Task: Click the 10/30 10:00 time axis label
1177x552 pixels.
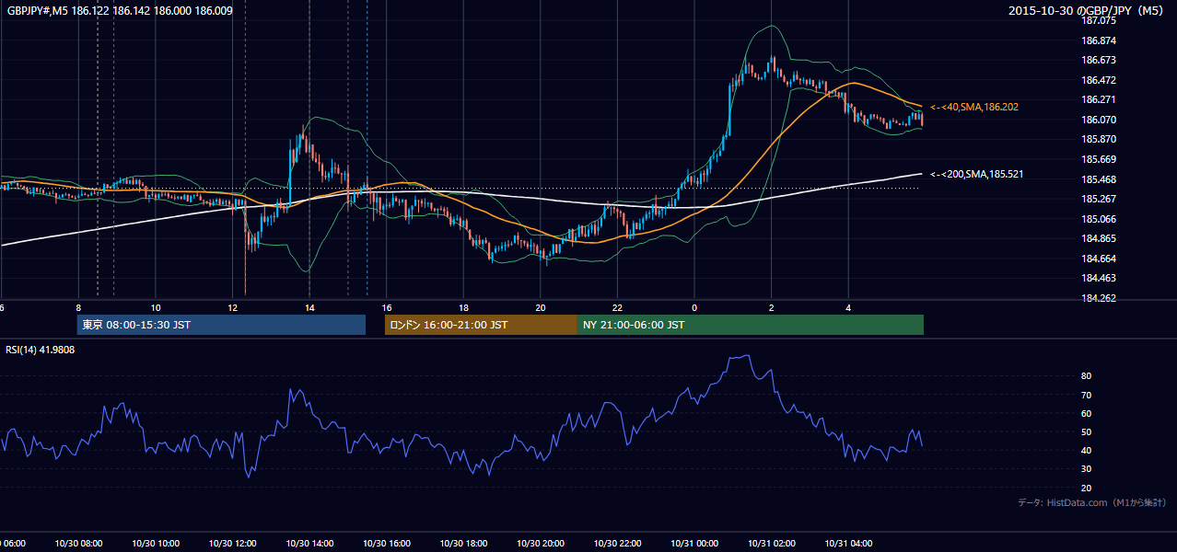Action: point(156,544)
